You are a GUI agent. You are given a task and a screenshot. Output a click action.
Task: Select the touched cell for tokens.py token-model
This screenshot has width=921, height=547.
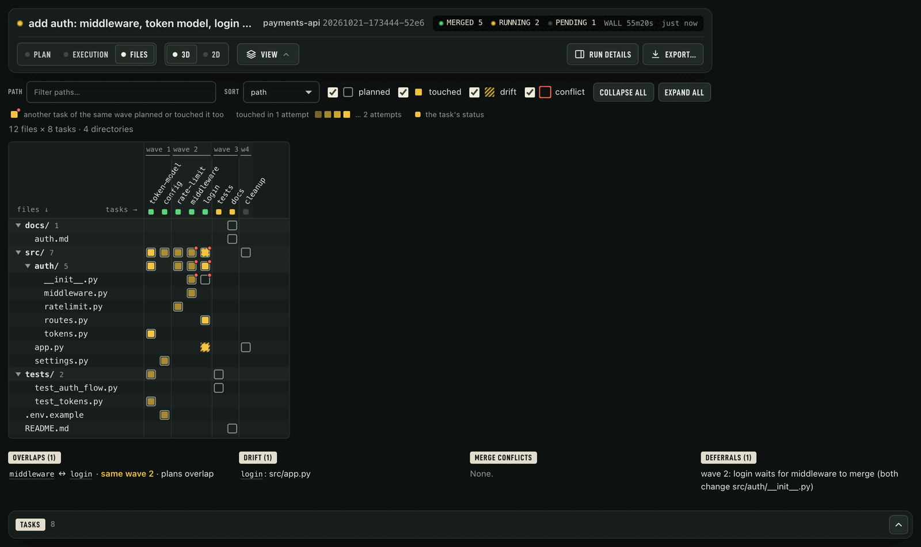click(151, 334)
